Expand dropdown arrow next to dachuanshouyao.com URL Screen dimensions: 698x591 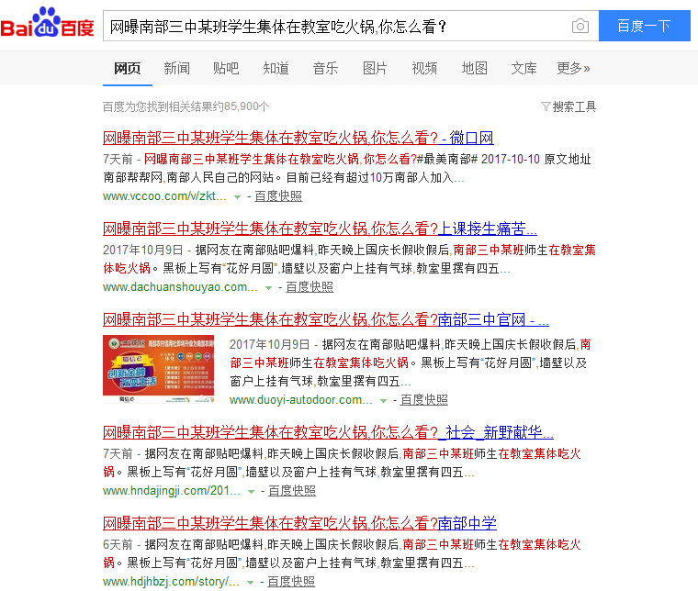pos(268,287)
